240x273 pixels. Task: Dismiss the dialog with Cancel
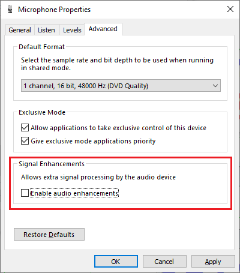click(x=164, y=262)
